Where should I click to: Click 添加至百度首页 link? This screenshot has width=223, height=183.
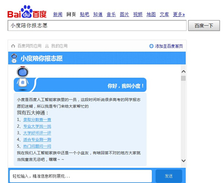click(169, 46)
